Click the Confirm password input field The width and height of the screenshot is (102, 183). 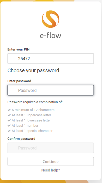(51, 148)
